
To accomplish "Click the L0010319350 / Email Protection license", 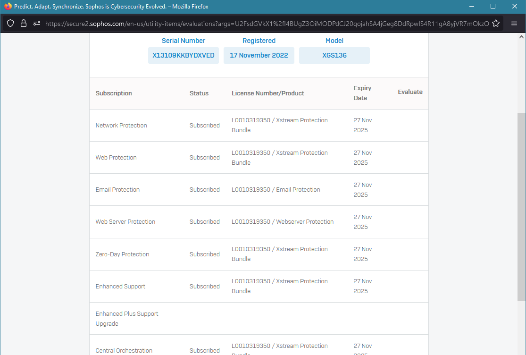I will coord(276,190).
